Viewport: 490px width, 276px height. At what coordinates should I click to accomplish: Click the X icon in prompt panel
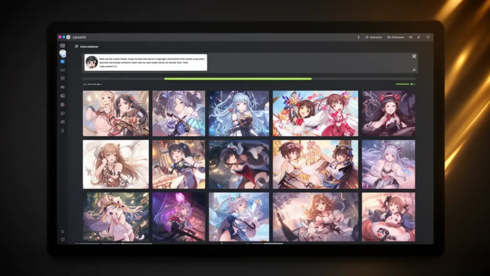point(413,56)
